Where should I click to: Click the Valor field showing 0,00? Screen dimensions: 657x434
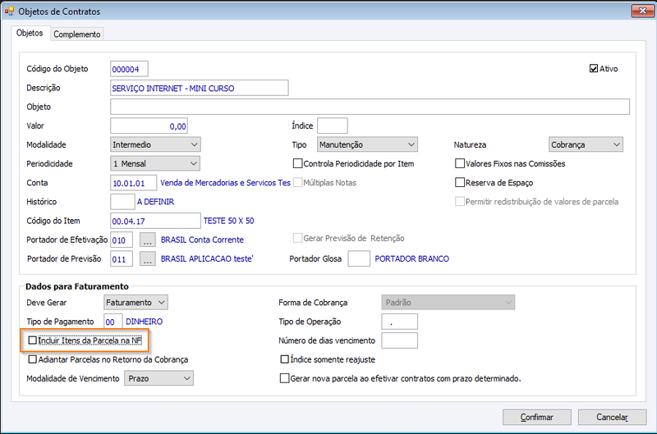tap(149, 126)
